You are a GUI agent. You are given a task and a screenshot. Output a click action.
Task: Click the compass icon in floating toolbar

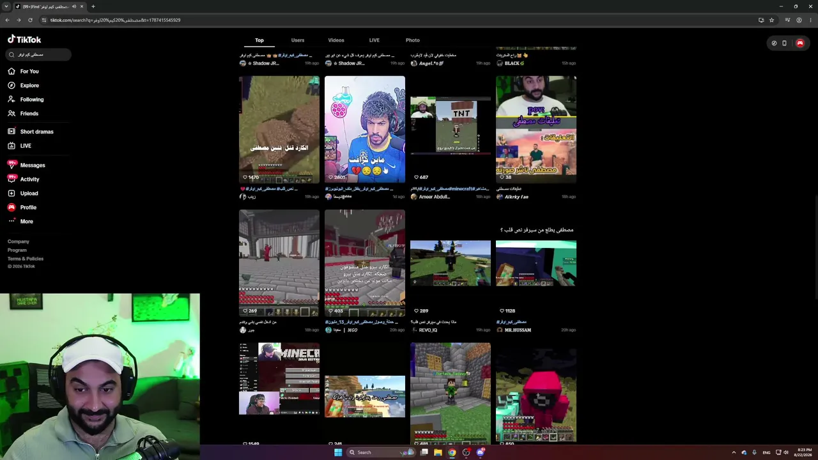tap(774, 43)
